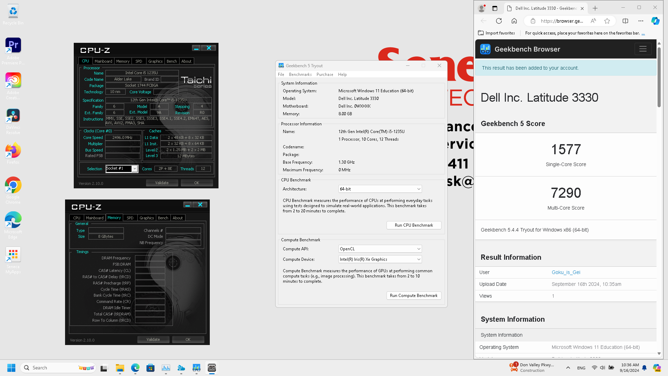Open Adobe Creative Cloud desktop shortcut
Viewport: 668px width, 376px height.
13,86
